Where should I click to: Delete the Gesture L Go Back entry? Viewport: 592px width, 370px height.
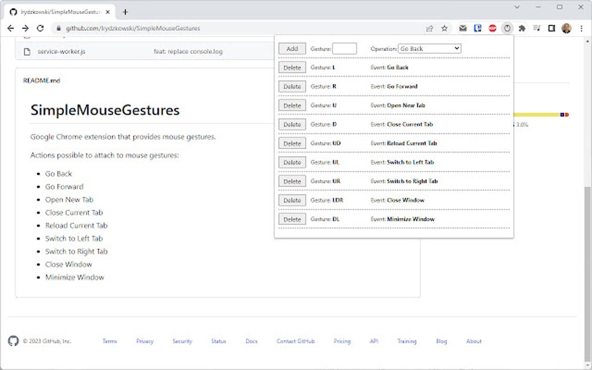(x=292, y=67)
